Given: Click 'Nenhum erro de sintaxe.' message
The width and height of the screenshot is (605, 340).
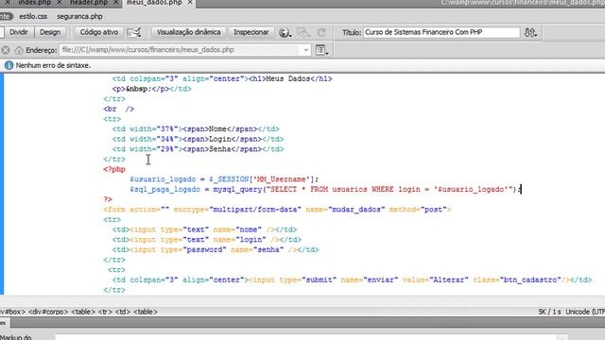Looking at the screenshot, I should [x=53, y=65].
